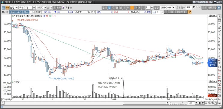Open the 국내주식 market dropdown
Viewport: 223px width, 109px height.
point(34,8)
